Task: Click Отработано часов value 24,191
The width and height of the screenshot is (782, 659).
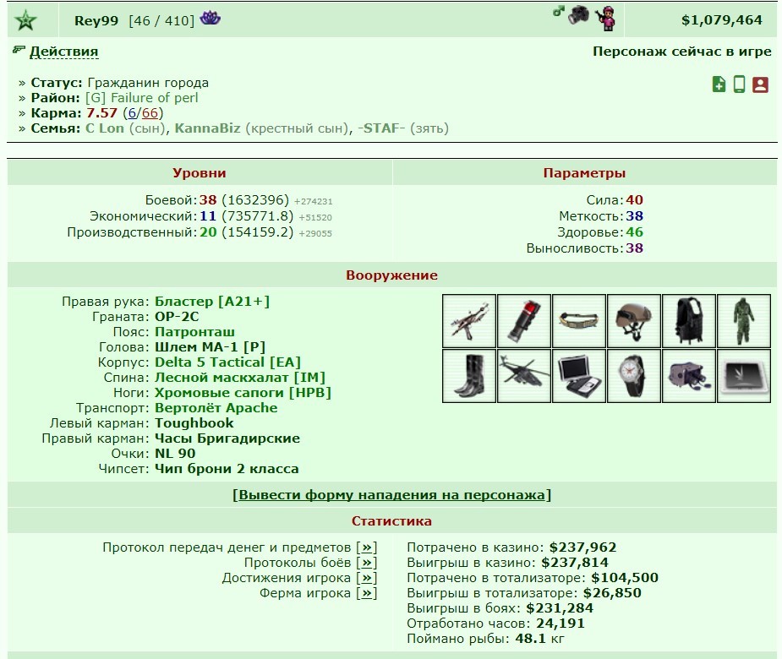Action: (x=560, y=624)
